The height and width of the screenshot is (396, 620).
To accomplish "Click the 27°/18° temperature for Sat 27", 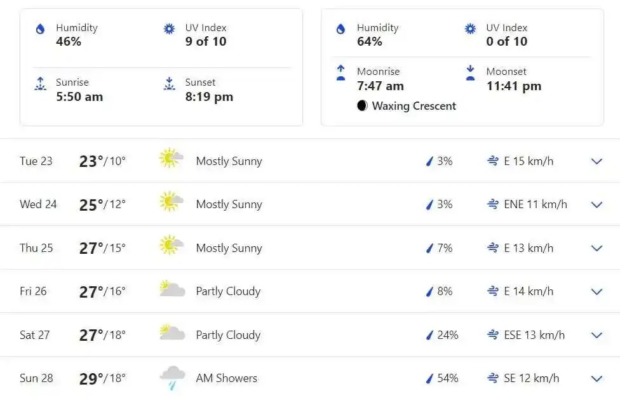I will point(102,335).
